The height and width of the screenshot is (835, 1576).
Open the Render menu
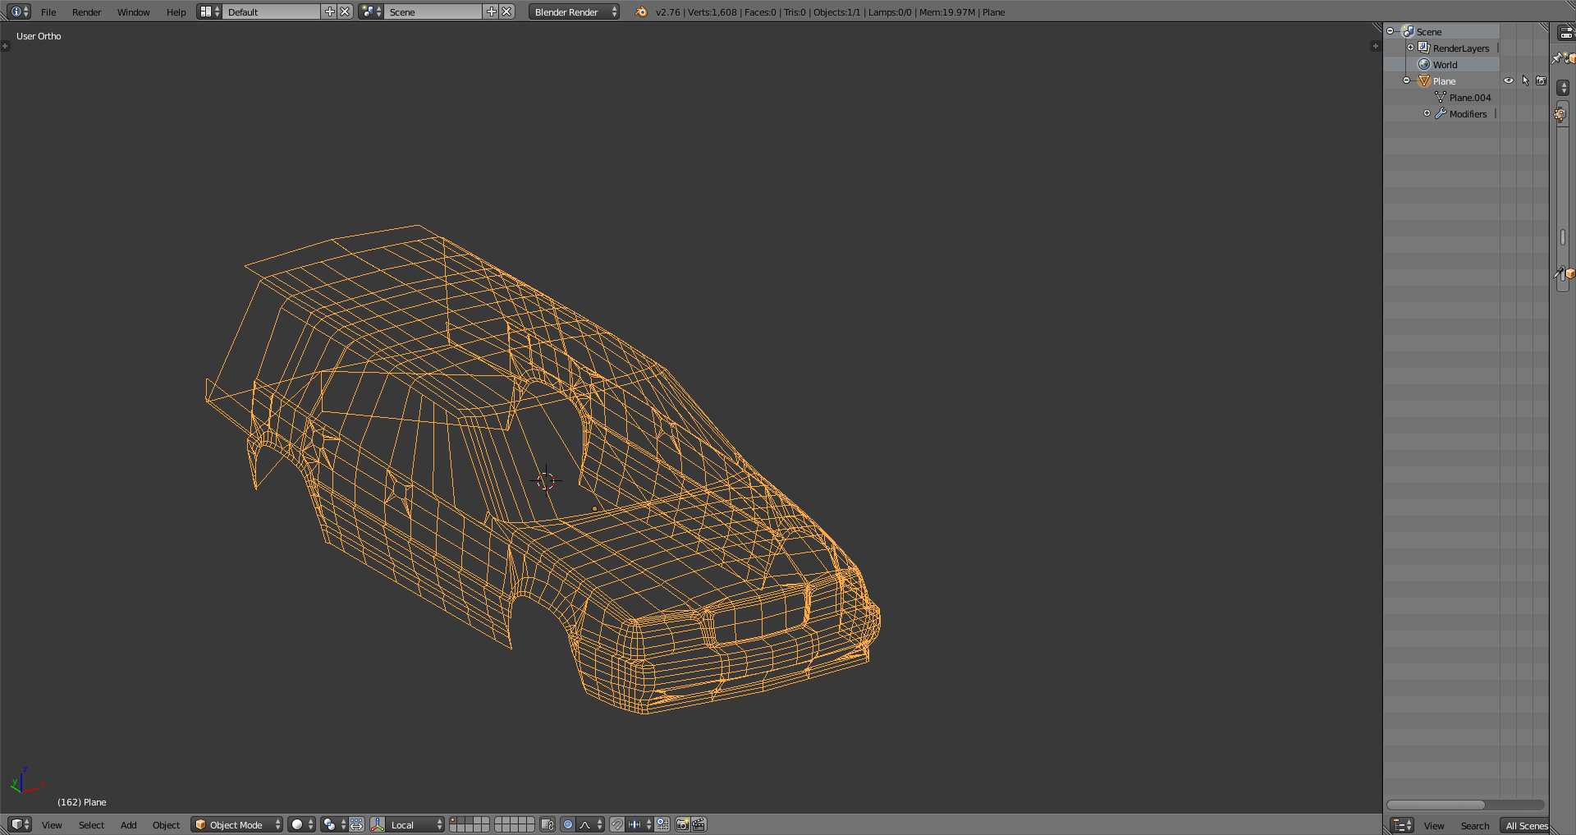(x=86, y=12)
